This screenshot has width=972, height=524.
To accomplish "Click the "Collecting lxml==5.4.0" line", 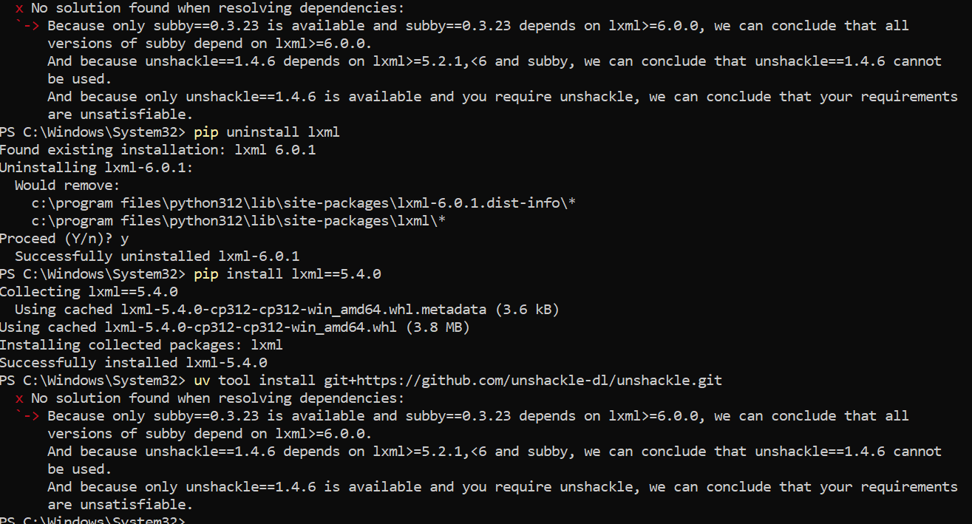I will point(89,292).
